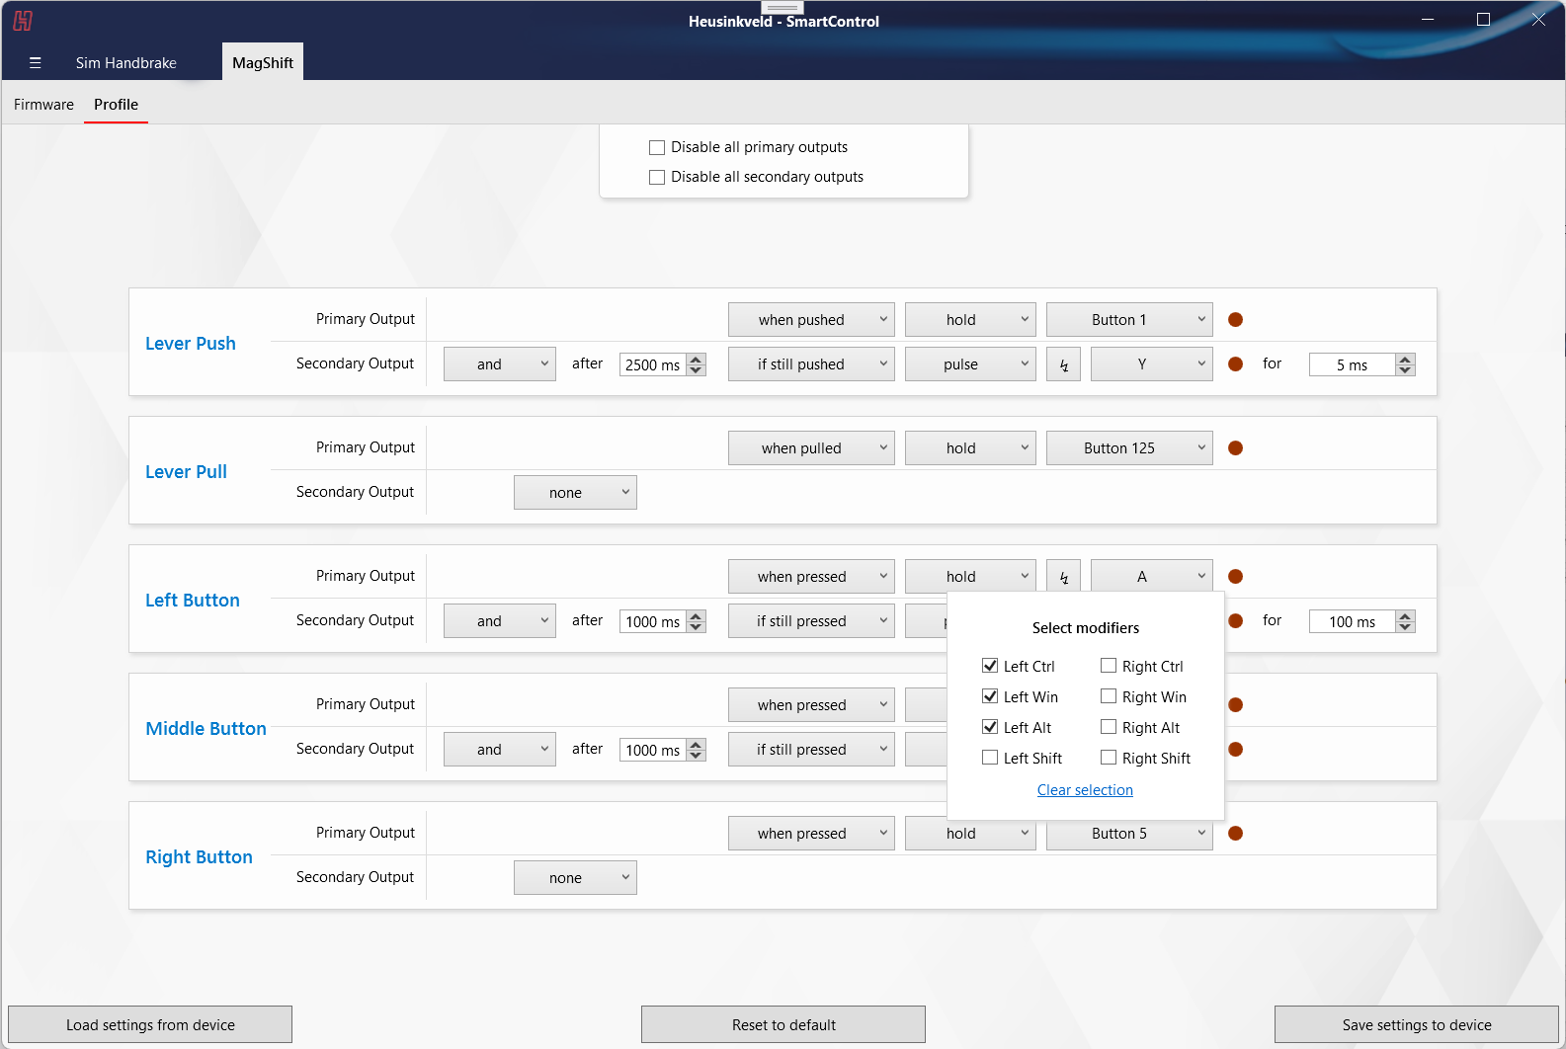Click red indicator for Left Button secondary output

(1235, 621)
